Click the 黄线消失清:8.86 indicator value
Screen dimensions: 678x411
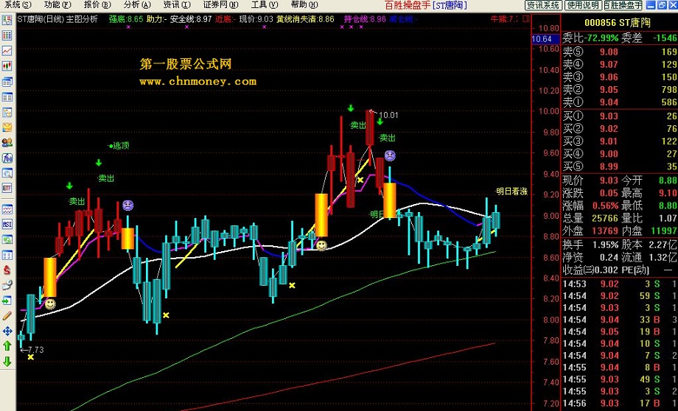[x=305, y=19]
